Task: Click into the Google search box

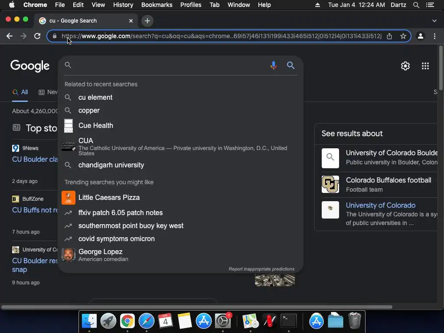Action: (169, 65)
